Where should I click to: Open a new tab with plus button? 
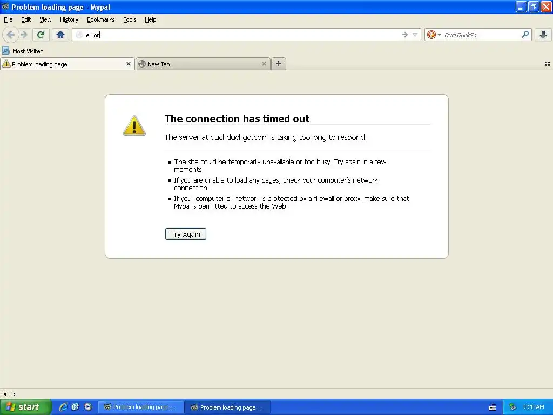point(279,64)
